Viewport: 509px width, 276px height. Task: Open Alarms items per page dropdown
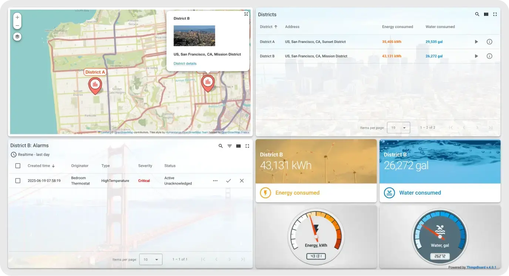(151, 259)
